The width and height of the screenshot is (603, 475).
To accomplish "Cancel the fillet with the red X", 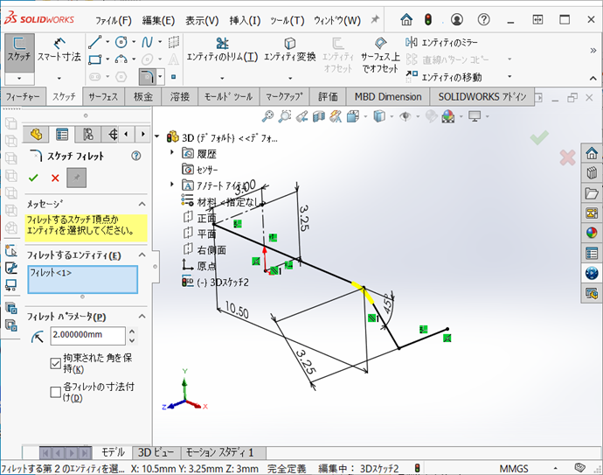I will click(55, 178).
